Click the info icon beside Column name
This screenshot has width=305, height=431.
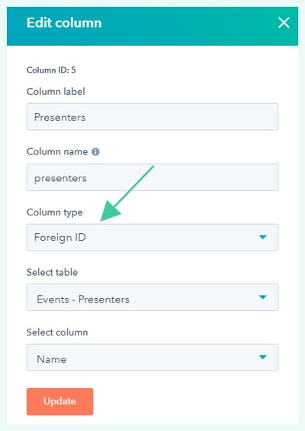pos(95,152)
